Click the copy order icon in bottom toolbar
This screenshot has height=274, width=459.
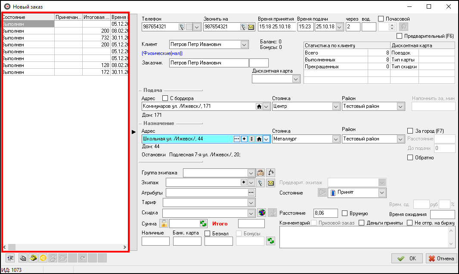pos(23,258)
